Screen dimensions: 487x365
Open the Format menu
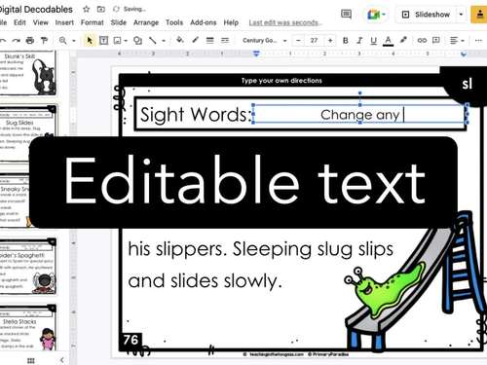coord(93,22)
